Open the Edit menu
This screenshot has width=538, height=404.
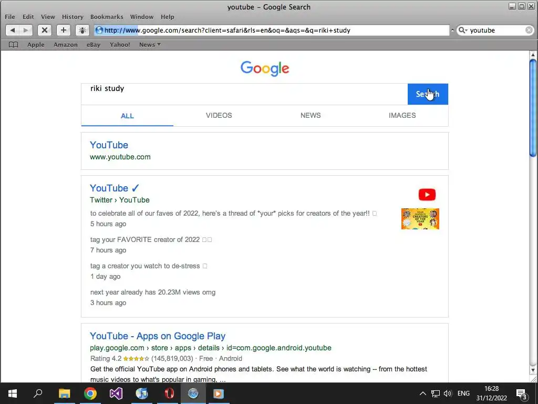[x=28, y=17]
